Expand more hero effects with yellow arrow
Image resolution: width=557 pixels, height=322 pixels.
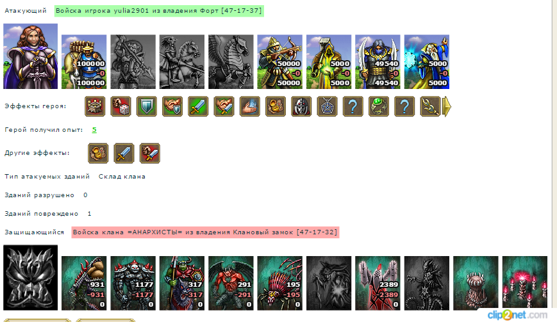[447, 106]
